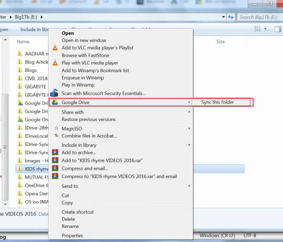Click the Google On folder icon
The height and width of the screenshot is (242, 283).
pyautogui.click(x=20, y=119)
